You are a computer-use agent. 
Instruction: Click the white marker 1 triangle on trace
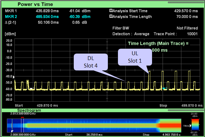pyautogui.click(x=31, y=88)
